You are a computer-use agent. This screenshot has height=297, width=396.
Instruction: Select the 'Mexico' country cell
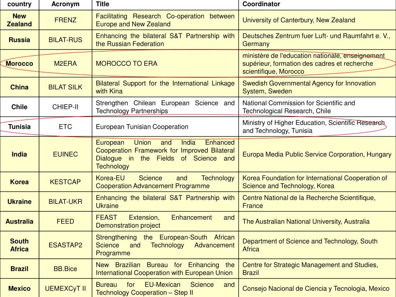(x=19, y=288)
